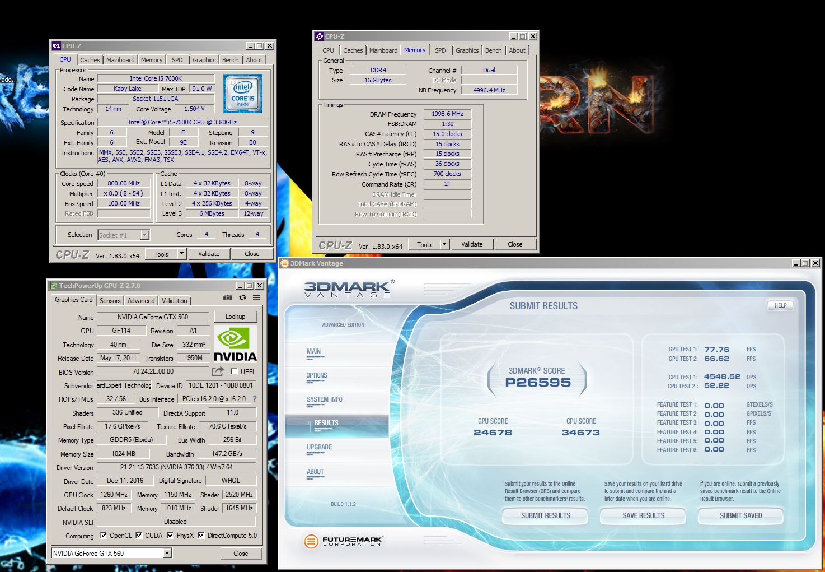Image resolution: width=825 pixels, height=572 pixels.
Task: Open the Socket #1 selection dropdown
Action: click(x=144, y=235)
